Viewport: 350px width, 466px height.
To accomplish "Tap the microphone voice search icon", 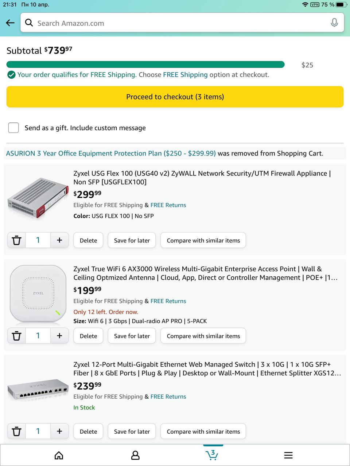I will point(334,23).
